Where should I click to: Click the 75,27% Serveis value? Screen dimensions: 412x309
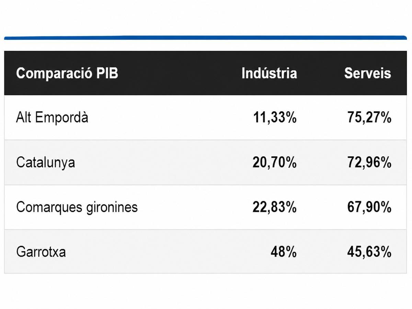[369, 118]
